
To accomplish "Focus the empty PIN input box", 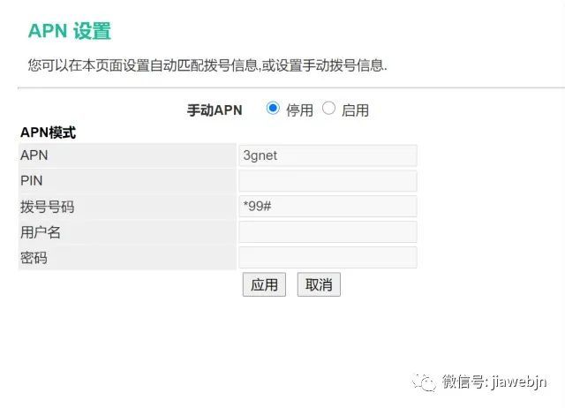I will (328, 181).
